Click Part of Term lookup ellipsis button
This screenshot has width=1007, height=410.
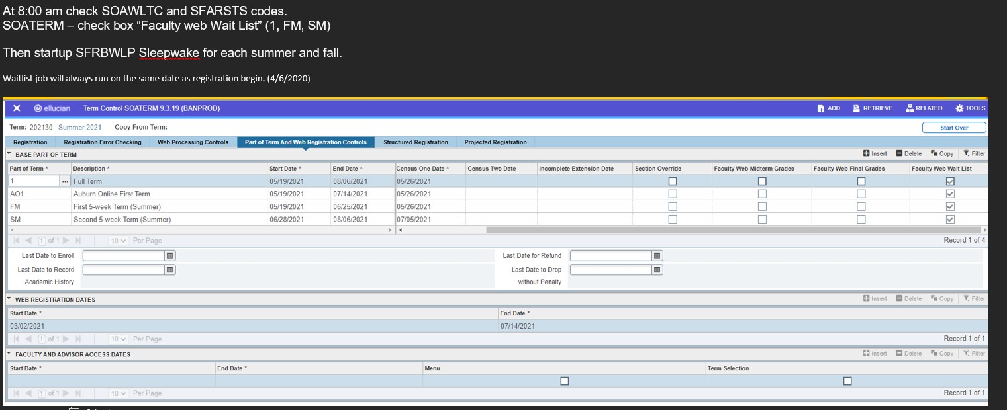coord(65,181)
